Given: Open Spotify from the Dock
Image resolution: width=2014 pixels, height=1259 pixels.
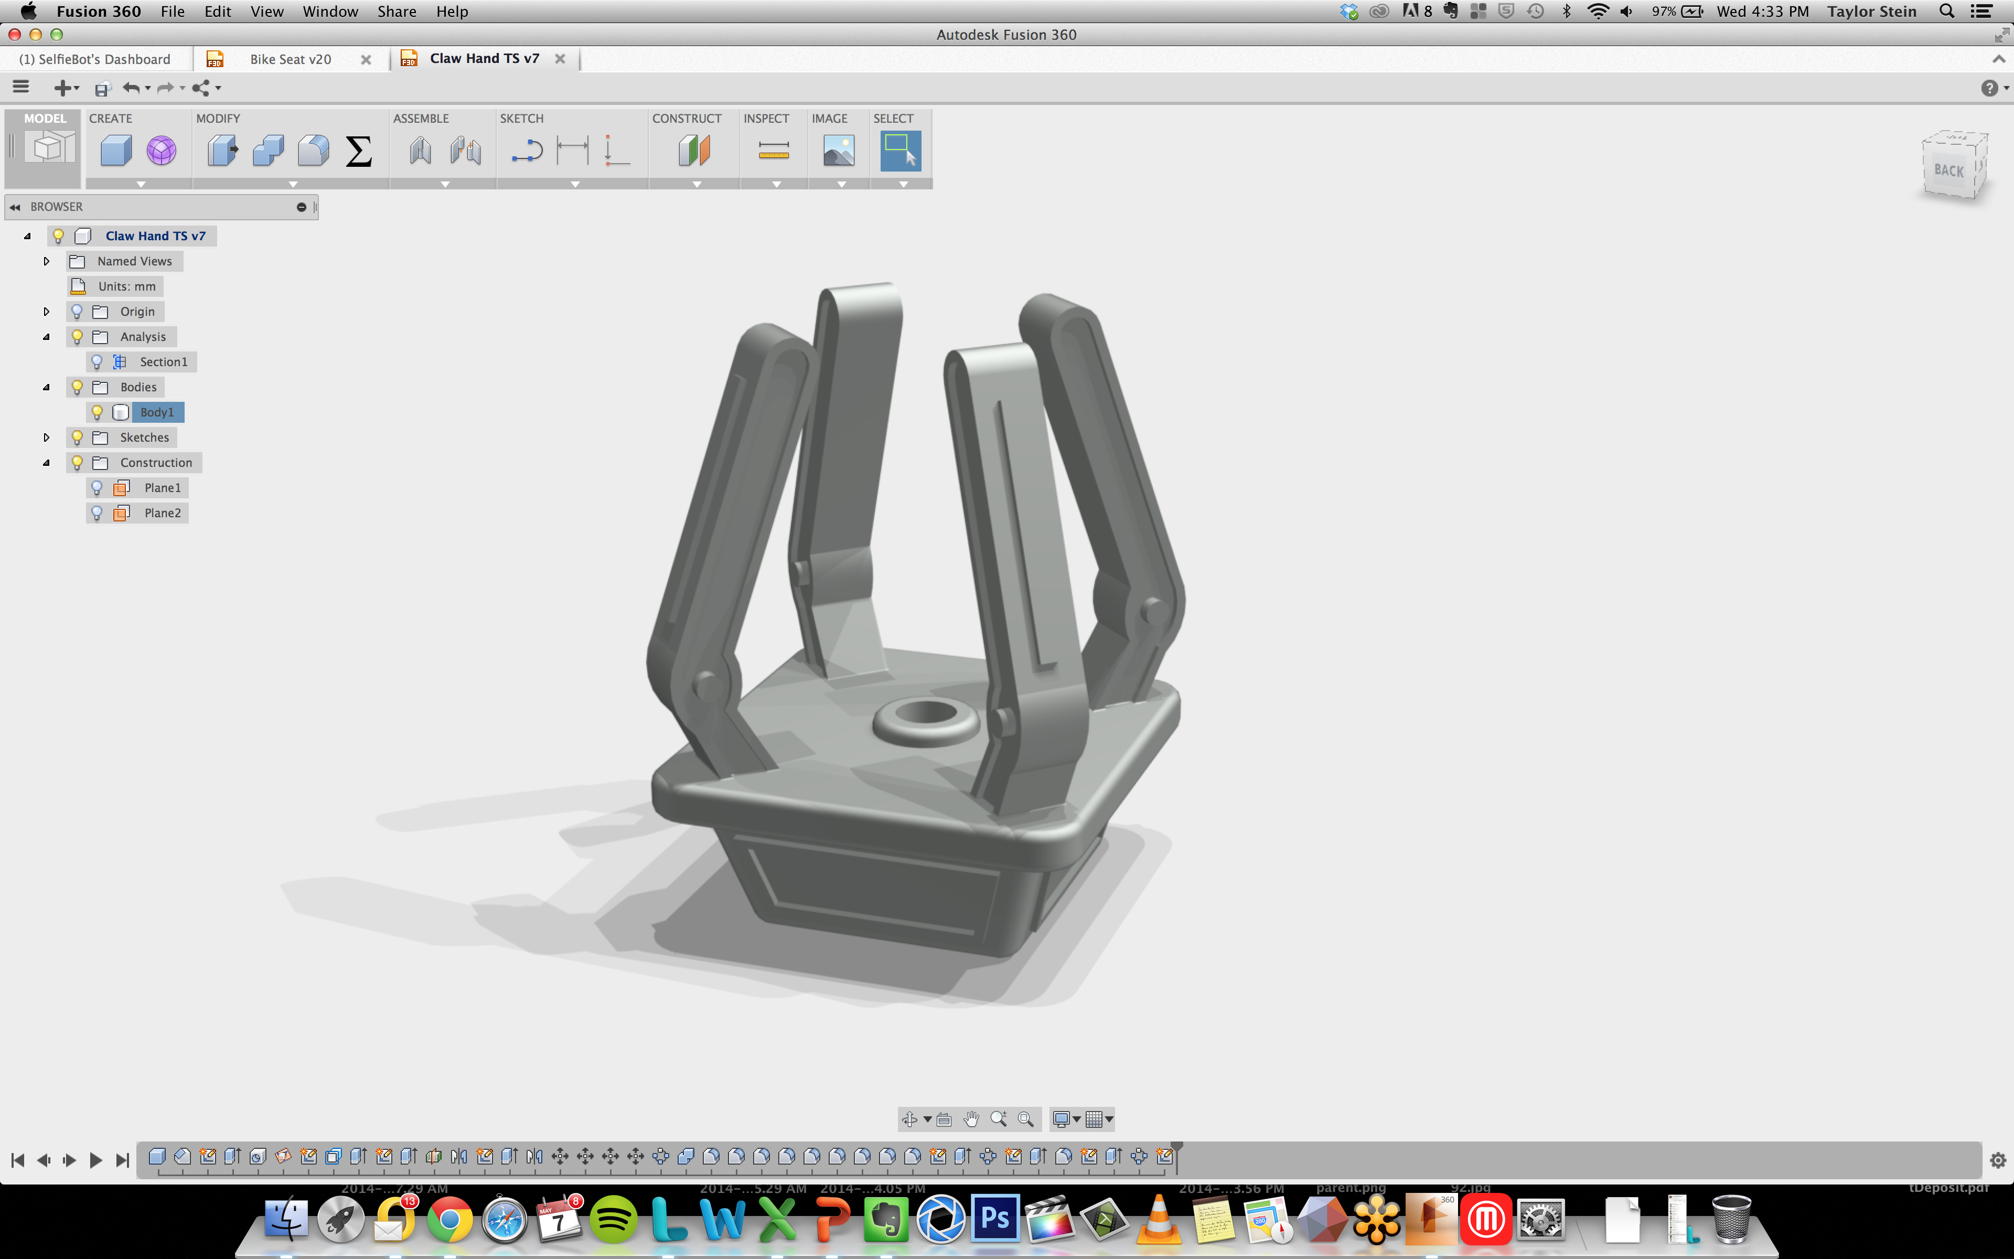Looking at the screenshot, I should 613,1220.
